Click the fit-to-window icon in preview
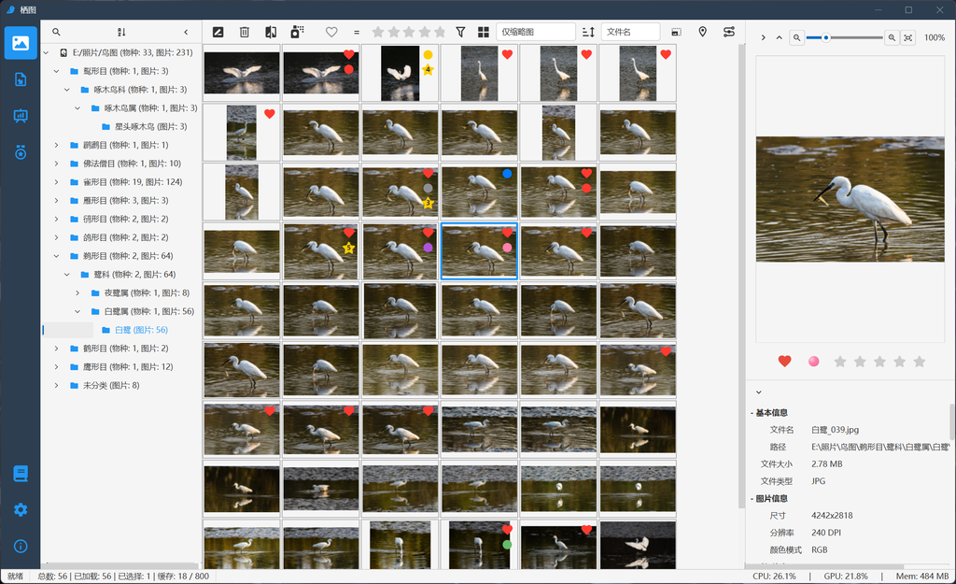Screen dimensions: 956x584 pos(907,37)
